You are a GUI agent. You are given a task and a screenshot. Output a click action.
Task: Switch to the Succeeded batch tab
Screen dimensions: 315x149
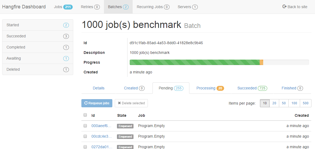(252, 88)
